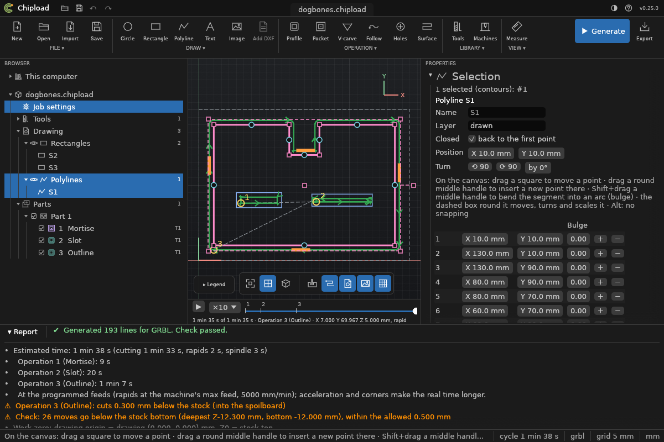This screenshot has width=664, height=442.
Task: Uncheck the Part 1 checkbox
Action: click(34, 216)
